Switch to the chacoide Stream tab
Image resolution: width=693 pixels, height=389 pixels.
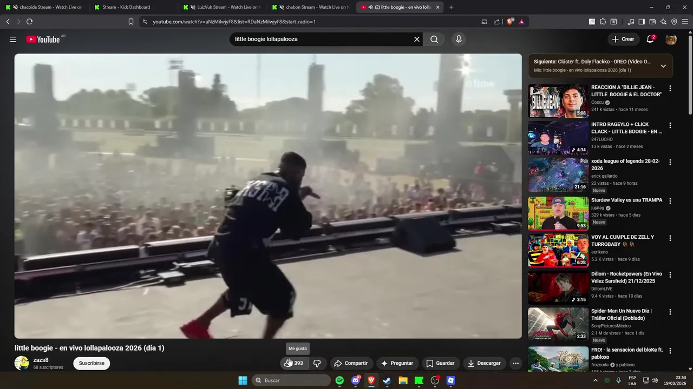click(44, 7)
